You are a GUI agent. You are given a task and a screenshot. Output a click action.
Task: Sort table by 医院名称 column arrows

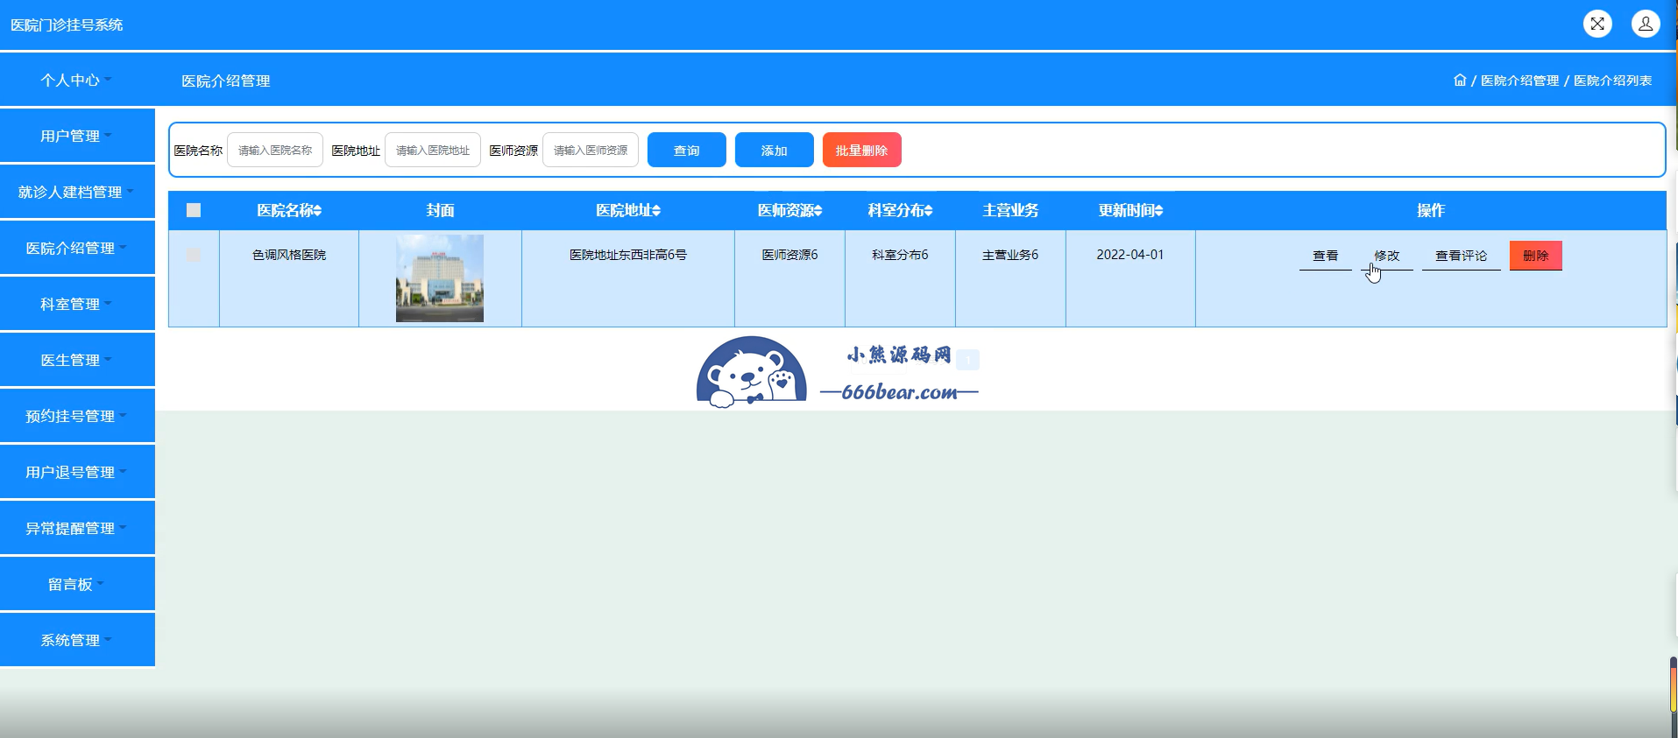[318, 210]
